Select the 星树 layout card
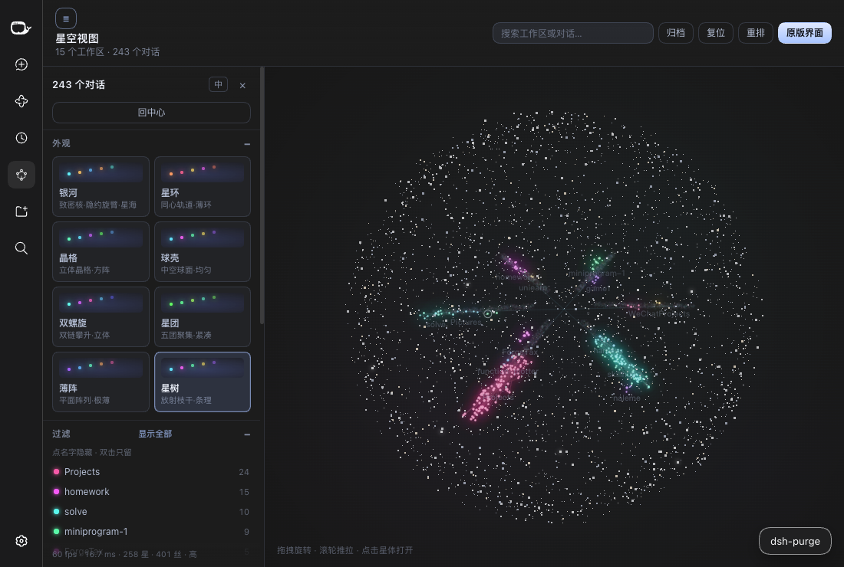 [203, 382]
